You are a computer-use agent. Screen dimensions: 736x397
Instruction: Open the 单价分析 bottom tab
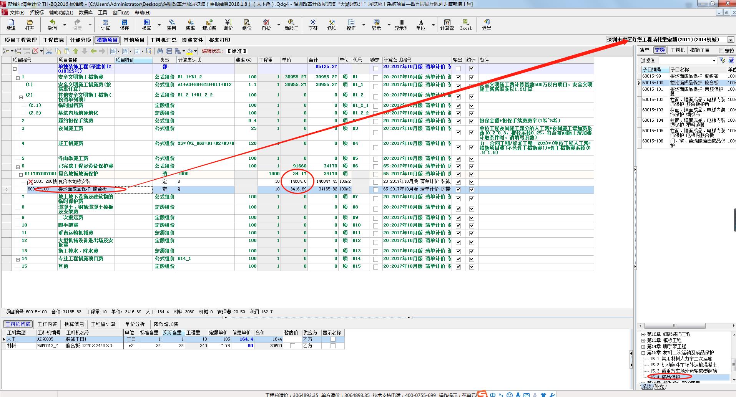click(x=135, y=324)
